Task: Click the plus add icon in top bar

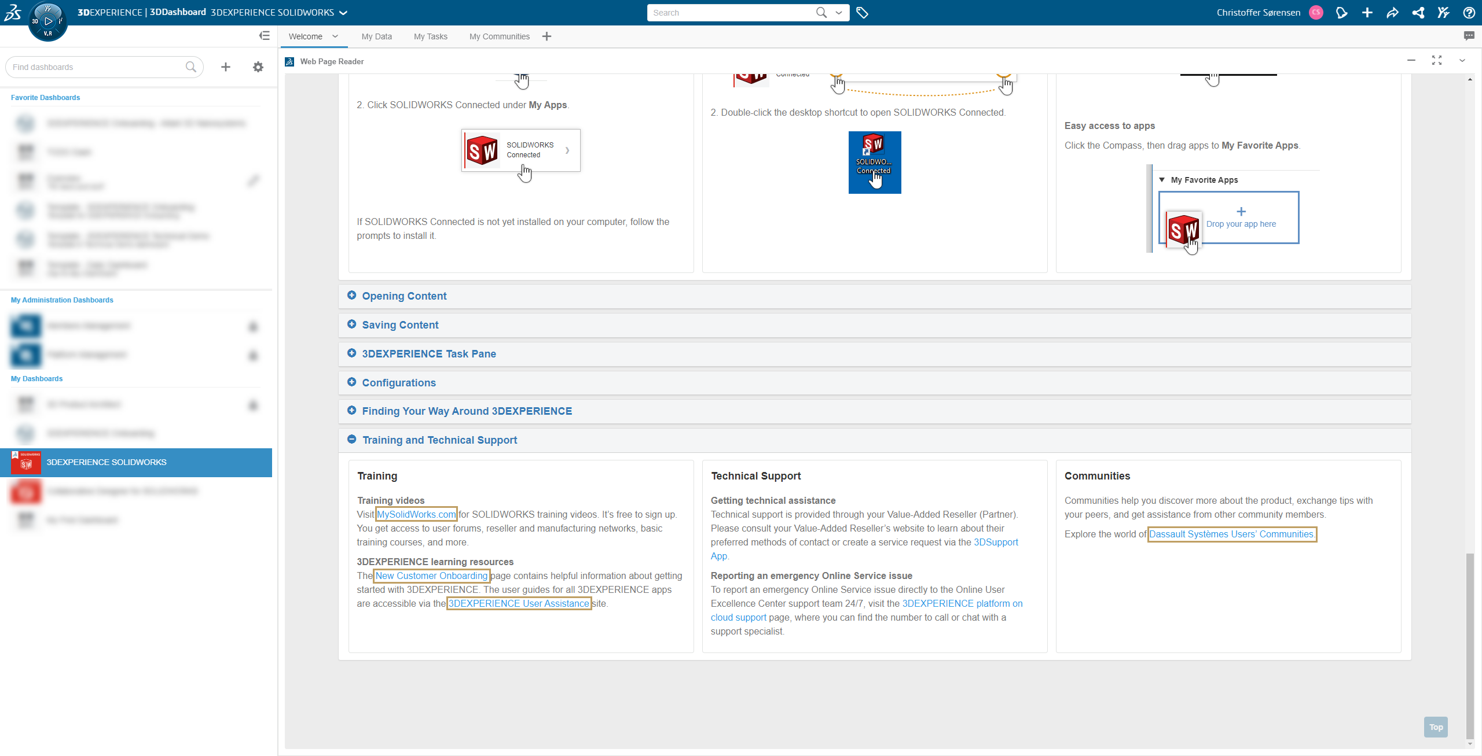Action: coord(1367,13)
